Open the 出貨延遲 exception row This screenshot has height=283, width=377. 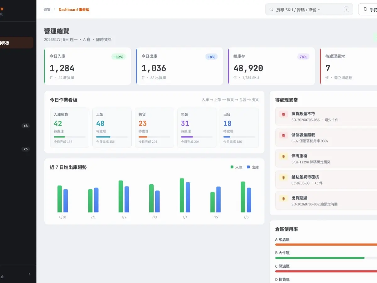click(326, 201)
